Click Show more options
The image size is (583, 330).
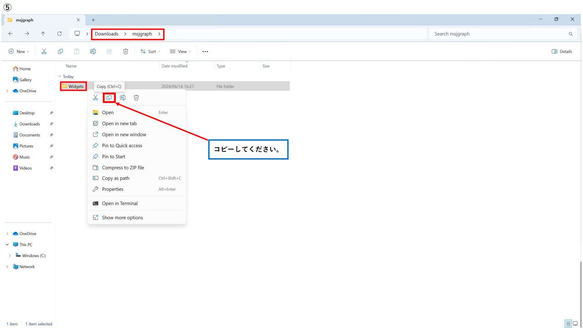122,217
